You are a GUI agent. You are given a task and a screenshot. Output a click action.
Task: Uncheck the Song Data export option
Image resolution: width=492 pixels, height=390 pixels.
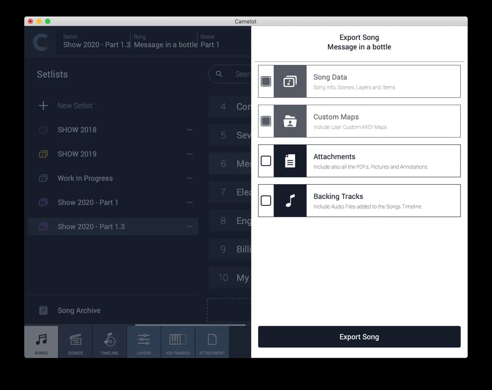[x=266, y=81]
